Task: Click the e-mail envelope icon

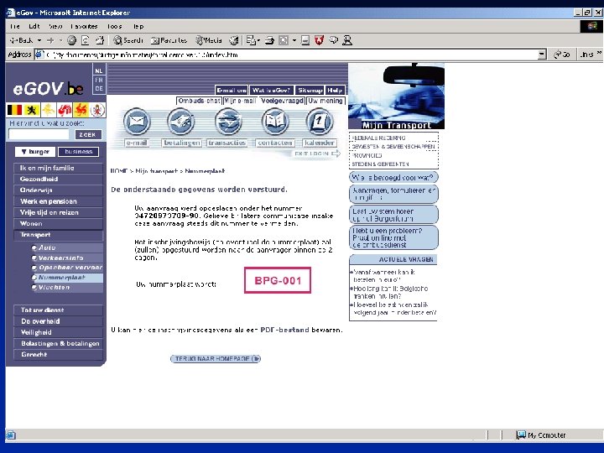Action: [137, 122]
